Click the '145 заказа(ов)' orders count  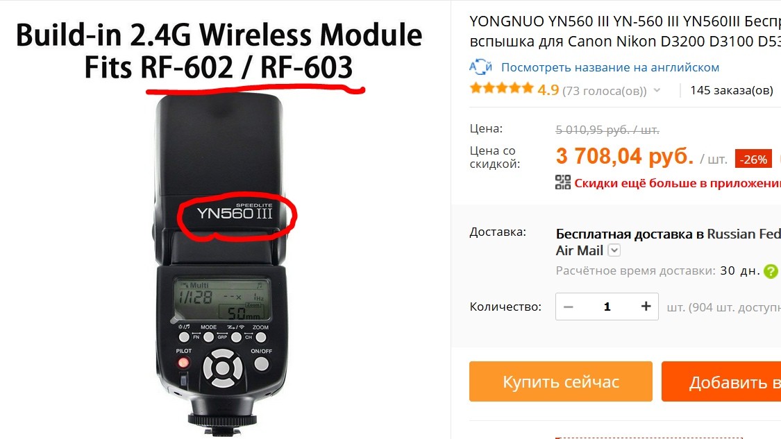tap(731, 90)
